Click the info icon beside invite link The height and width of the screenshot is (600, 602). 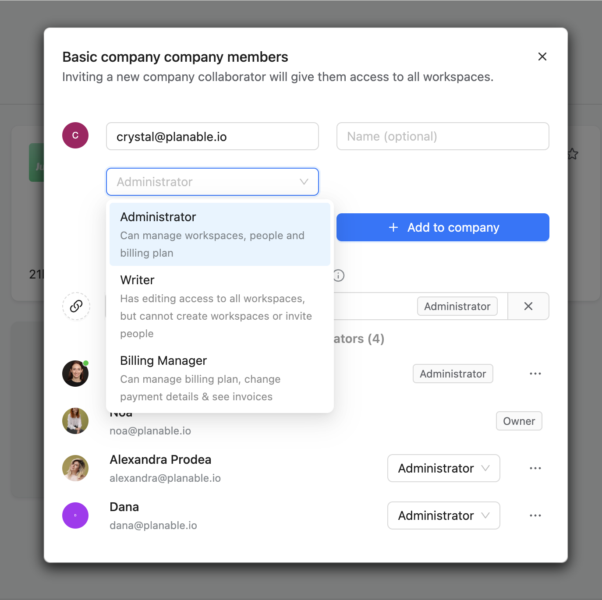coord(339,275)
